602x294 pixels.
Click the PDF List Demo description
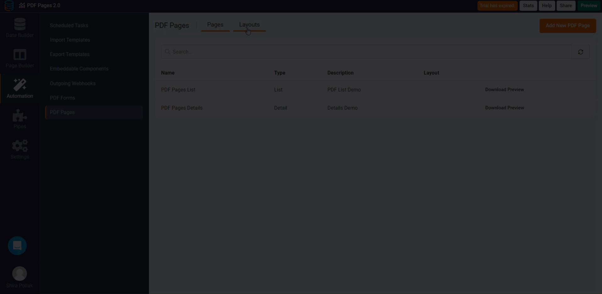[x=344, y=90]
